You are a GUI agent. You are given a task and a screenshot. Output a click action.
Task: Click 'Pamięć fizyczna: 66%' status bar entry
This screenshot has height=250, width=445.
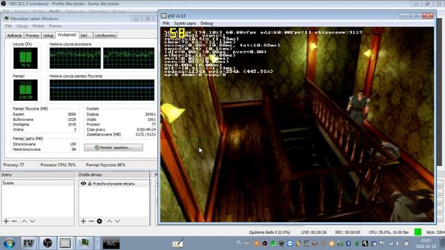(x=106, y=165)
